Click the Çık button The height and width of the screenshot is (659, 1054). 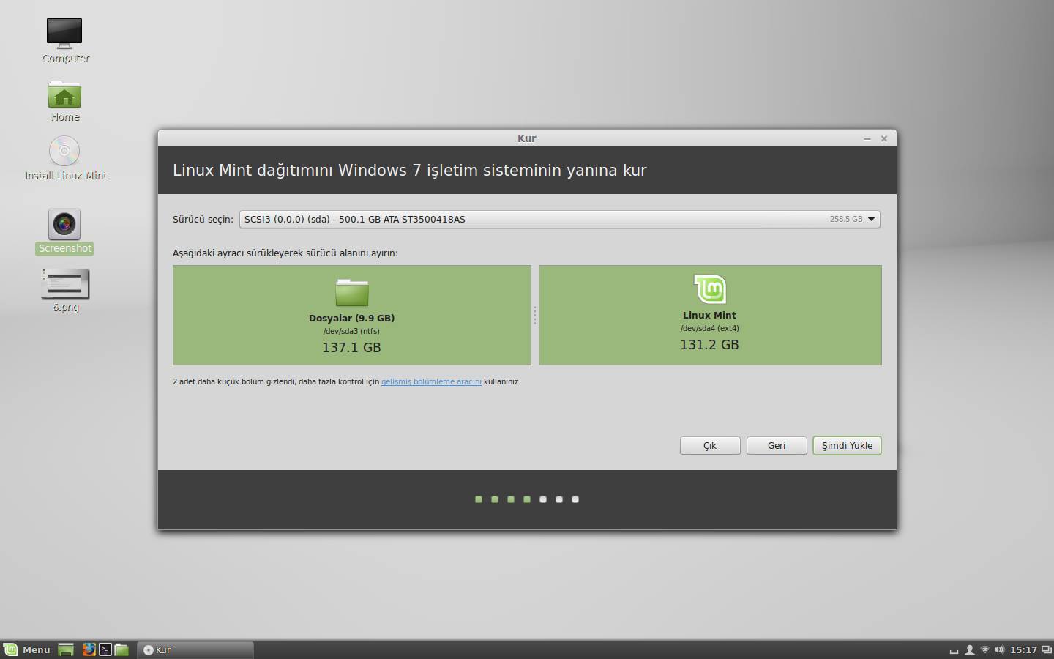coord(710,445)
